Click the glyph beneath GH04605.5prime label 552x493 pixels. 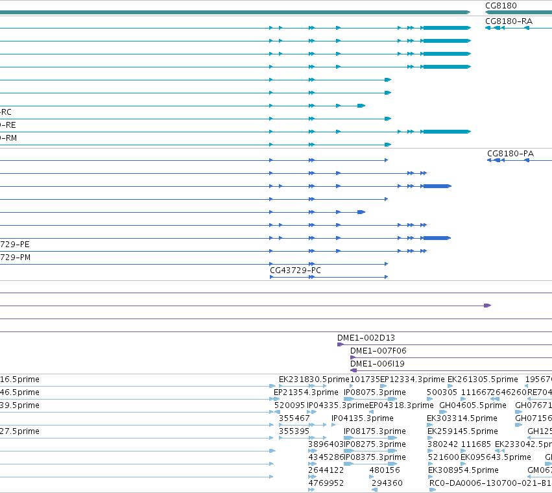pyautogui.click(x=443, y=412)
